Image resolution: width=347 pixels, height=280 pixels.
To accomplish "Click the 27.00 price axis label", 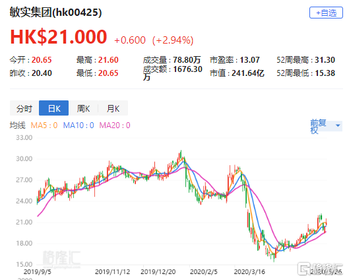I will point(24,180).
